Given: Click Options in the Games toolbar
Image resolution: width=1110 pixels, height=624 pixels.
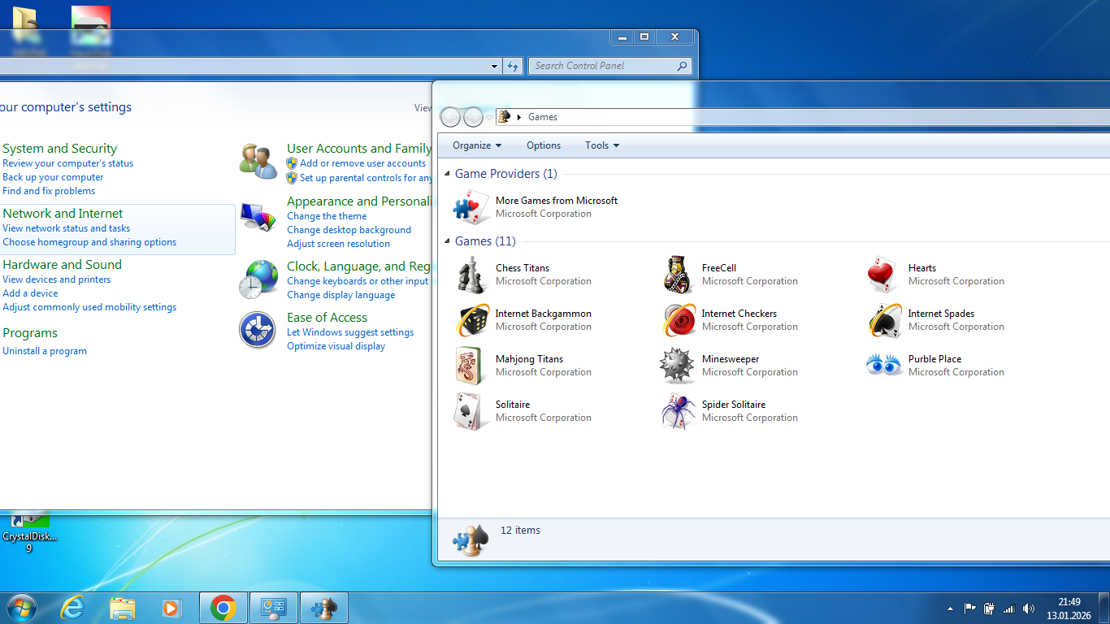Looking at the screenshot, I should (x=544, y=145).
